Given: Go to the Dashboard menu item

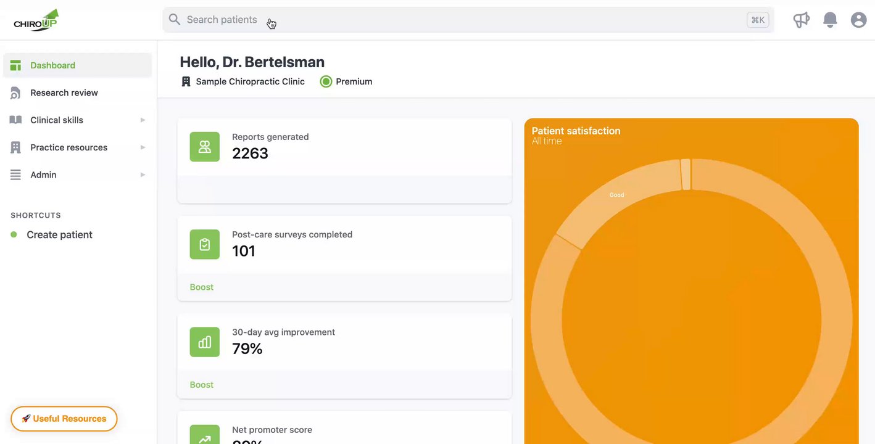Looking at the screenshot, I should pyautogui.click(x=52, y=65).
